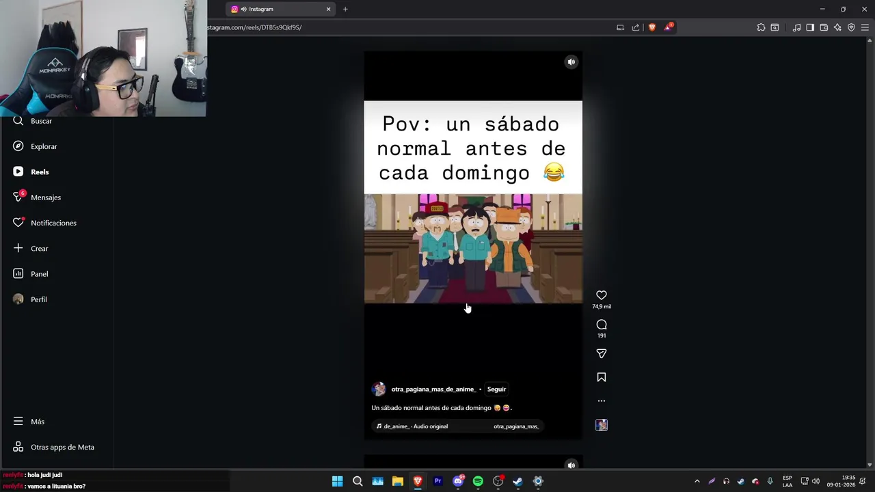This screenshot has height=492, width=875.
Task: Open a new browser tab
Action: coord(345,9)
